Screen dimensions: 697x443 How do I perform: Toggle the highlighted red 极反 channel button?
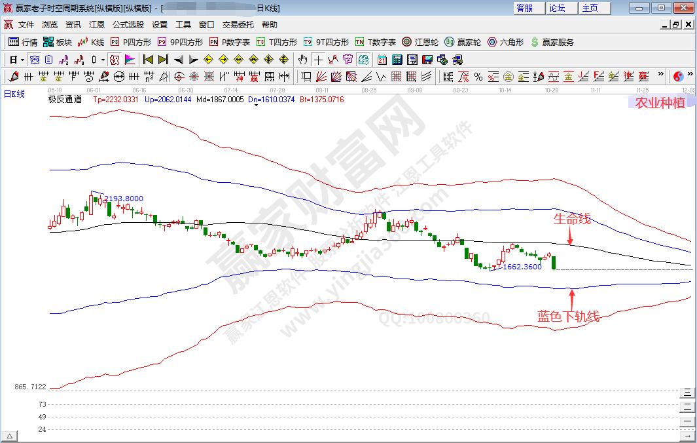click(115, 60)
